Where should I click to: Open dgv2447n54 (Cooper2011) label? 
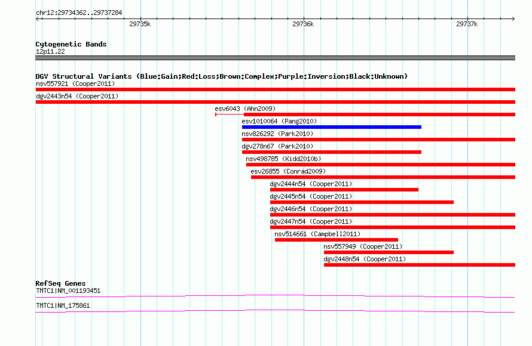coord(311,221)
